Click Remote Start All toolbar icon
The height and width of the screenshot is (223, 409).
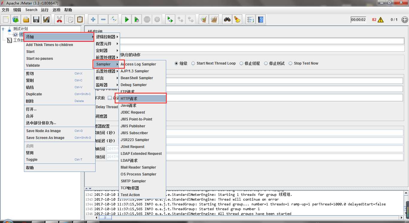pos(170,20)
